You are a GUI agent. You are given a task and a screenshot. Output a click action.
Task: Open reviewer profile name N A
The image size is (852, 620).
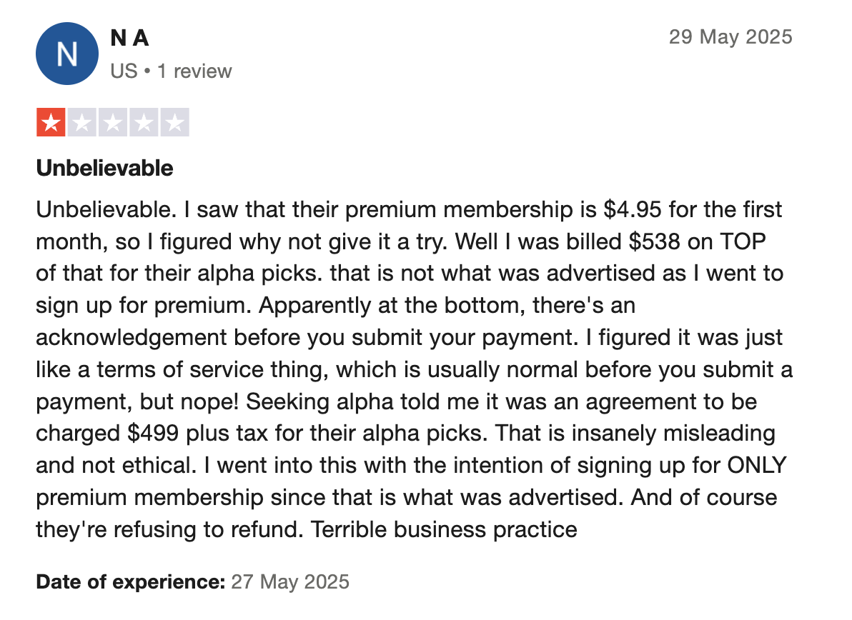(x=129, y=38)
